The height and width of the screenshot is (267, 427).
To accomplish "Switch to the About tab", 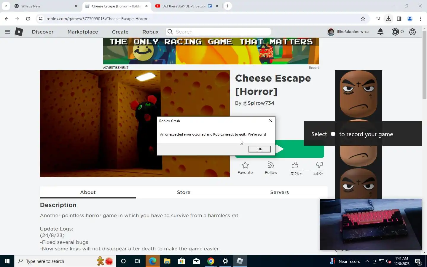I will 88,192.
